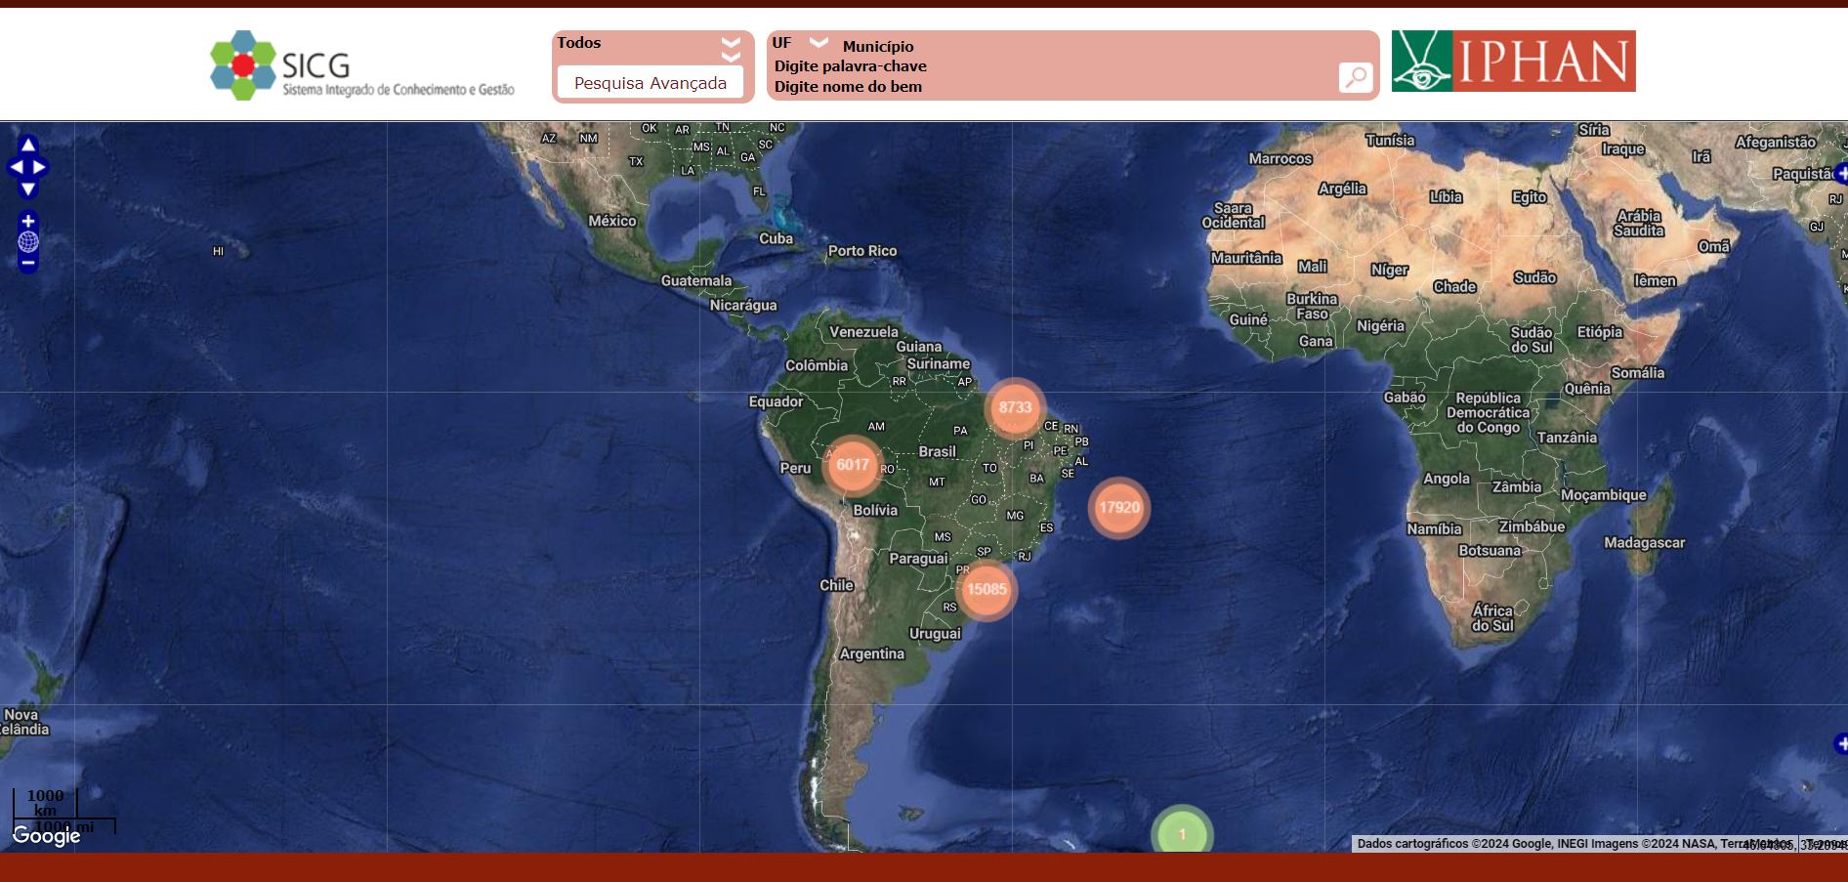Click the 8733 cluster marker
This screenshot has height=882, width=1848.
coord(1015,407)
